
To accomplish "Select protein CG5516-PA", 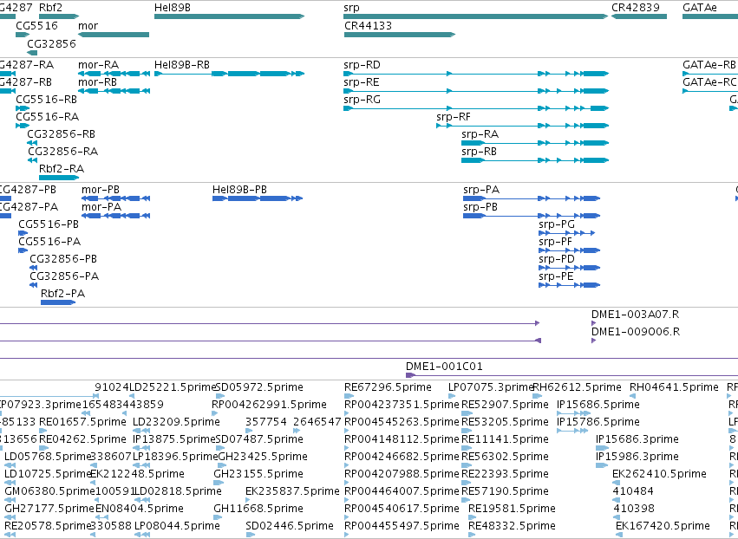I will pos(23,250).
